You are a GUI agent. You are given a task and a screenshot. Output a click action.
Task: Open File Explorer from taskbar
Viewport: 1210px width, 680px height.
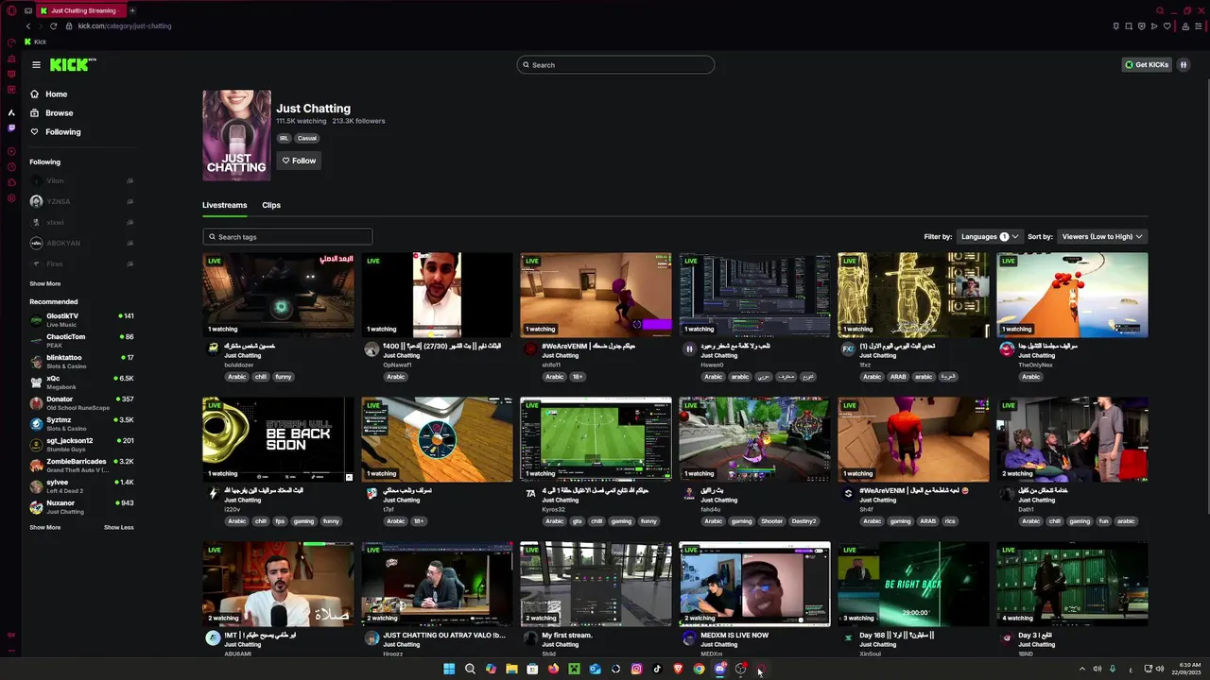pos(511,669)
